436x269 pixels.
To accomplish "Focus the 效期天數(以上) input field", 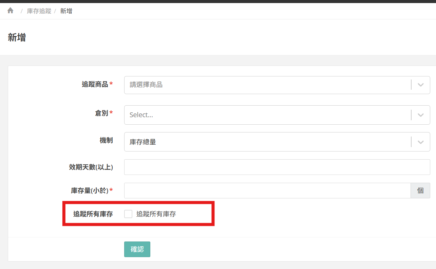I will pyautogui.click(x=277, y=167).
